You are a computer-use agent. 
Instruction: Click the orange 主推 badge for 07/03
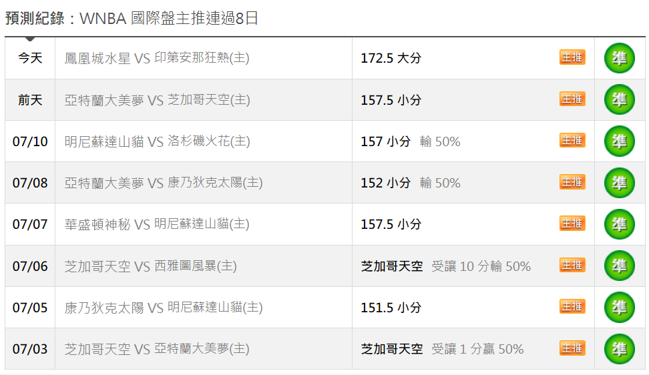572,348
